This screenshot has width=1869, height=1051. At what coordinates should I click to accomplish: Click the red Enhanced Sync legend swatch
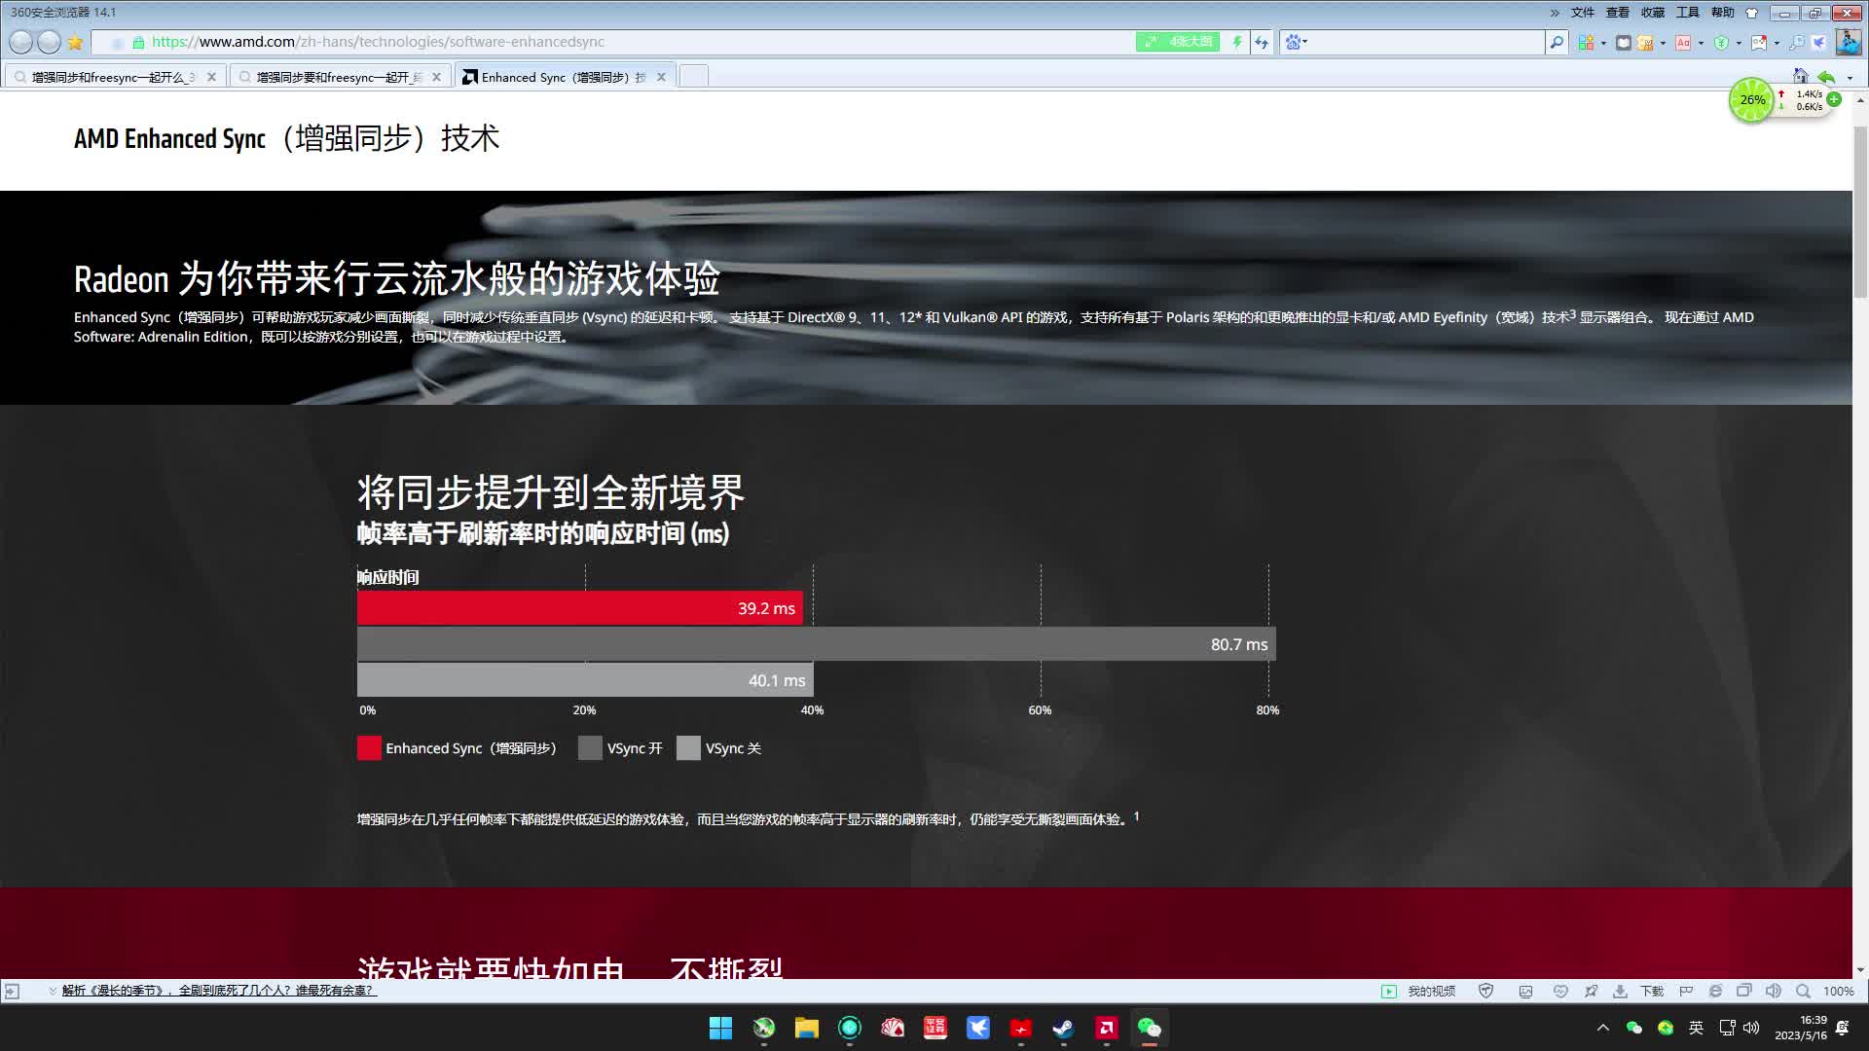[369, 747]
